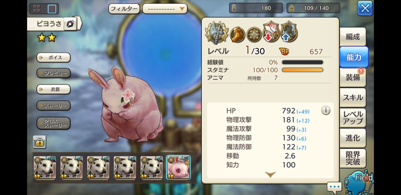Switch to grid view layout
Viewport: 401px width, 195px height.
tap(37, 9)
